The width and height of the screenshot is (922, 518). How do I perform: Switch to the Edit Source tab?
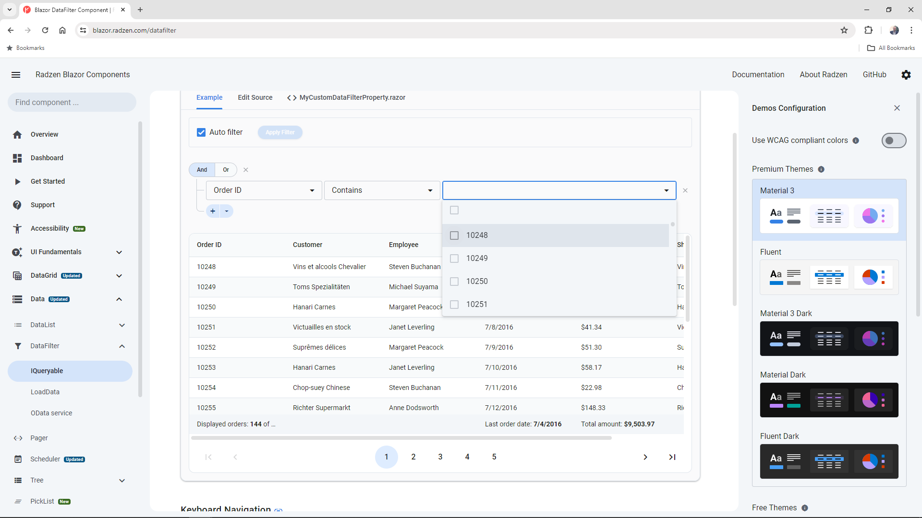coord(255,97)
